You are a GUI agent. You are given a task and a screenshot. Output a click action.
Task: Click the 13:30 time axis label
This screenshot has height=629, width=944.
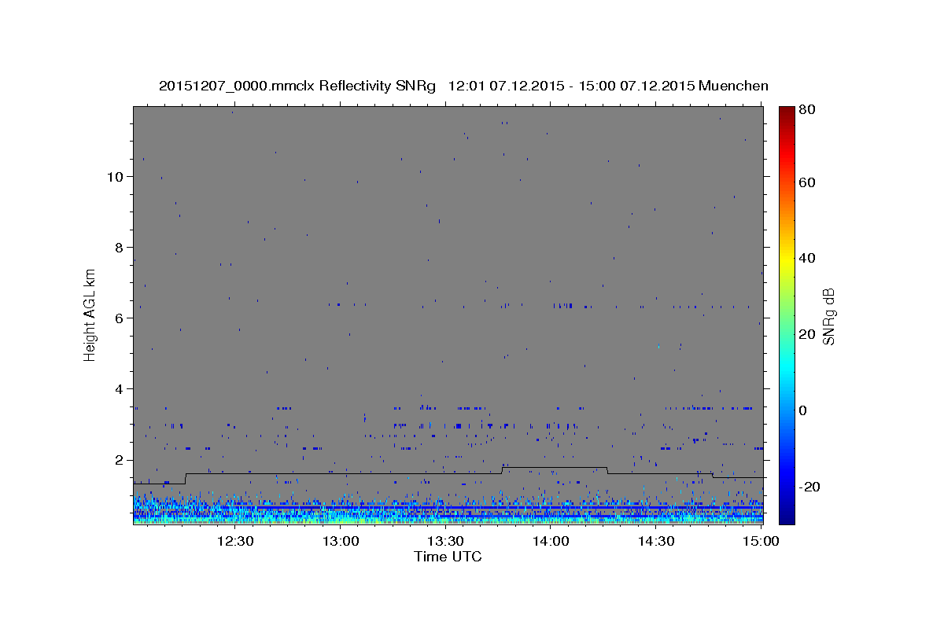(x=445, y=541)
